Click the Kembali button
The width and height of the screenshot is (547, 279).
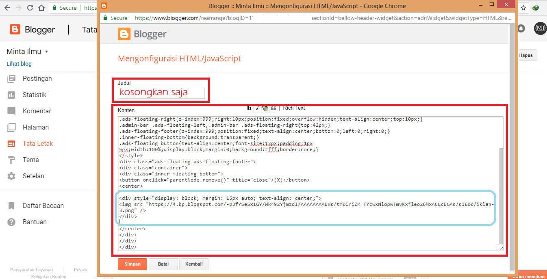click(194, 264)
